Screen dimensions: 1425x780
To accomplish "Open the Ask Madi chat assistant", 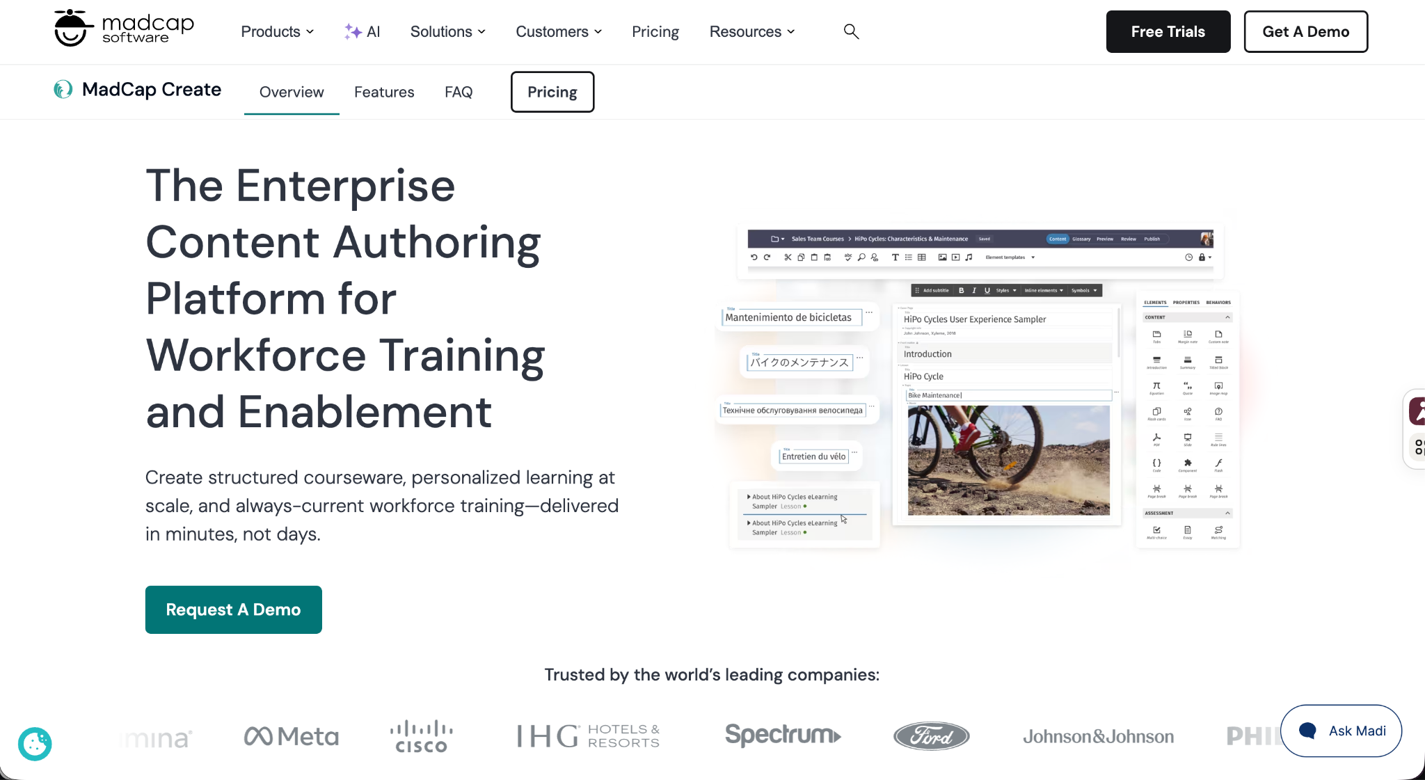I will pos(1341,731).
